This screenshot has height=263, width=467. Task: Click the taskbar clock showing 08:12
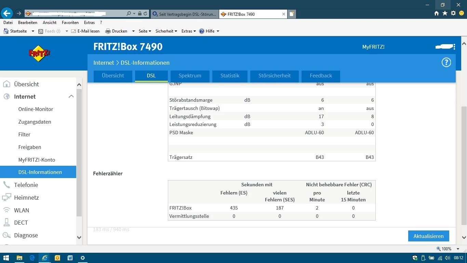(x=458, y=258)
